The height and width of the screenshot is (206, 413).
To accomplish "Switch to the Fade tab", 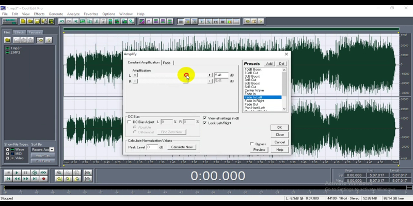I will coord(167,62).
